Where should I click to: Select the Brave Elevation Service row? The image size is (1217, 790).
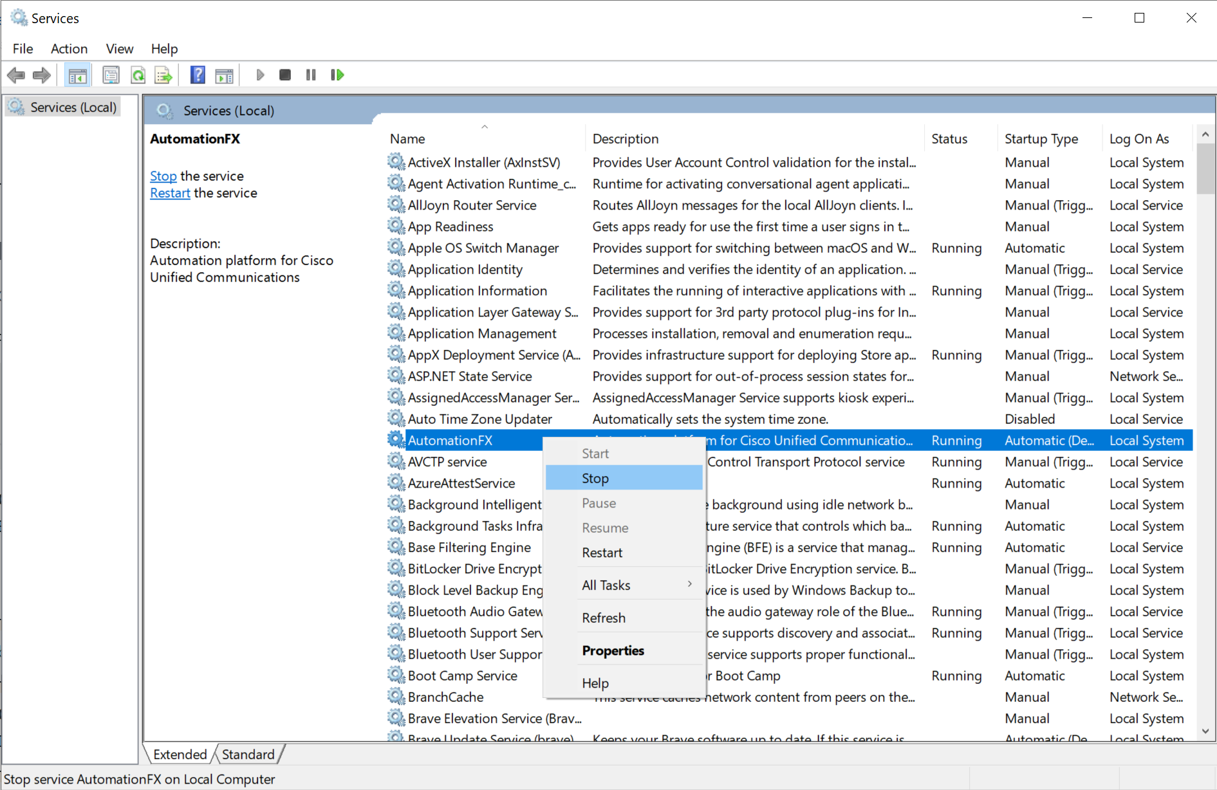(x=789, y=718)
